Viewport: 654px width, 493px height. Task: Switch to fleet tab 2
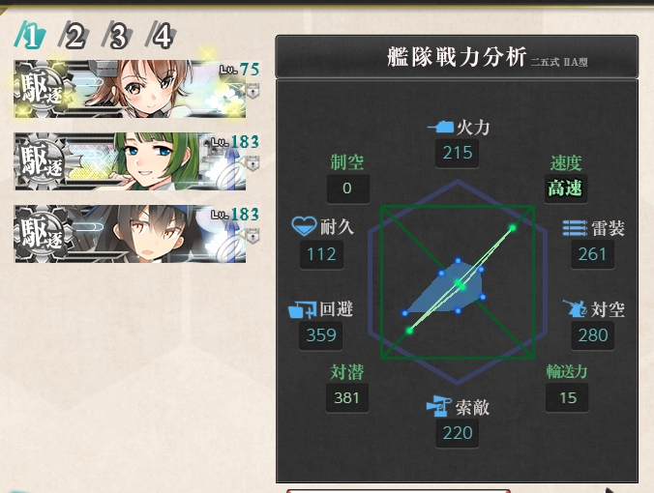pyautogui.click(x=74, y=36)
